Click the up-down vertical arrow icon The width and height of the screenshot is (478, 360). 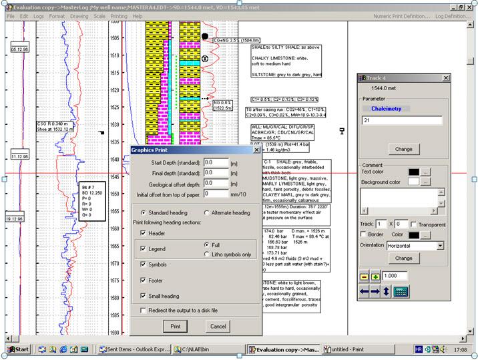(x=387, y=291)
